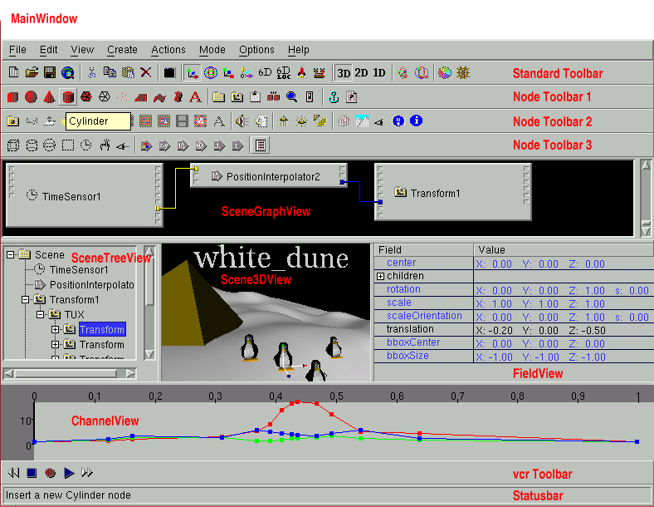Click the up arrow of the scene tree scrollbar
Screen dimensions: 654x507
[x=149, y=251]
